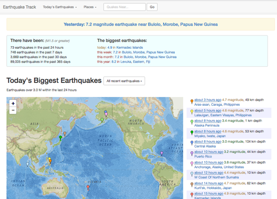The width and height of the screenshot is (277, 199).
Task: Zoom in on the earthquake map
Action: [x=13, y=103]
